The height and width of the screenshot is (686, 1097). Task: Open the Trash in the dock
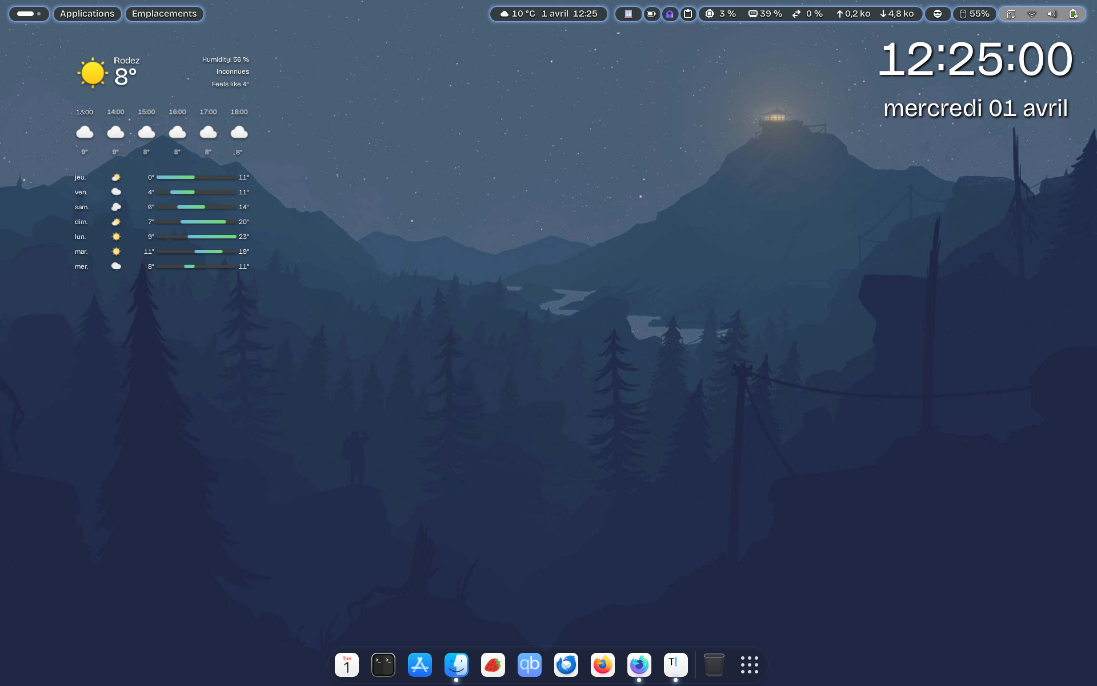(x=714, y=665)
